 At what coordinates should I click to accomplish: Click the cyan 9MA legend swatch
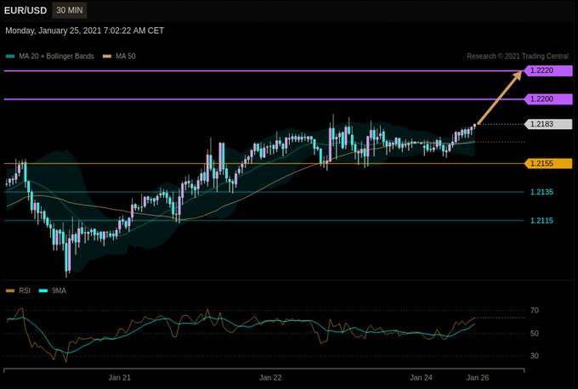click(x=43, y=291)
